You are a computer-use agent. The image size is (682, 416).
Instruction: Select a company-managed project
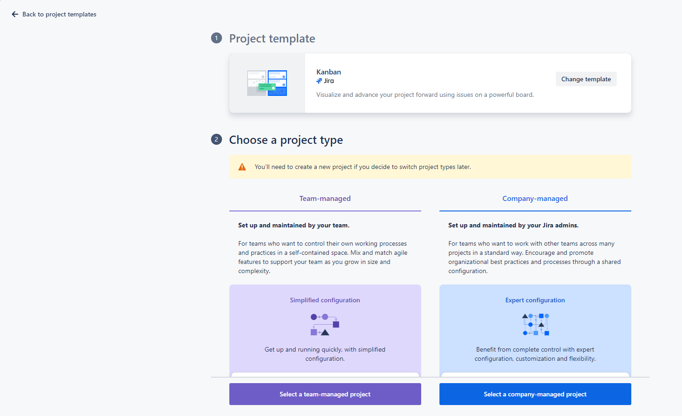535,394
